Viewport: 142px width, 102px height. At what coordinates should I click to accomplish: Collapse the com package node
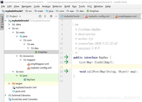20,40
